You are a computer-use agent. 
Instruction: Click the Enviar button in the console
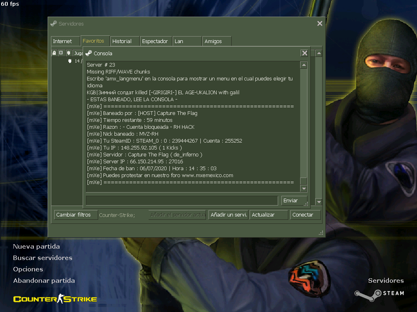[294, 201]
